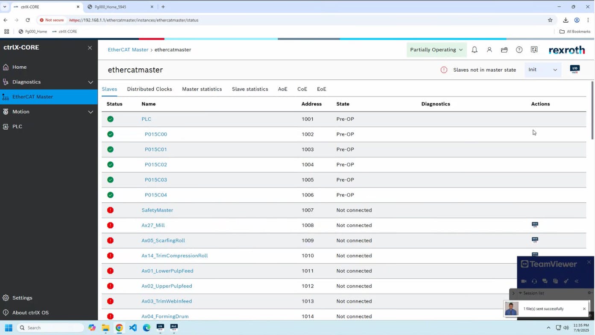Open the Init master state dropdown
This screenshot has width=595, height=335.
click(x=542, y=70)
